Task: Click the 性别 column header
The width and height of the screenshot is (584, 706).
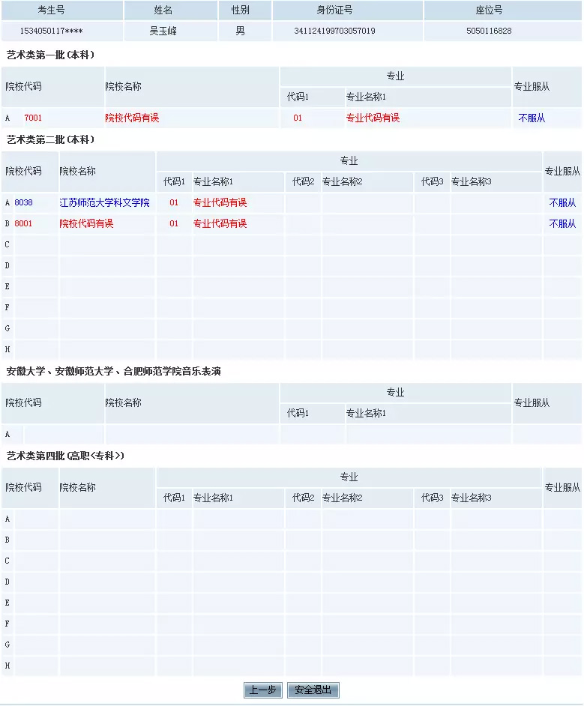Action: 240,10
